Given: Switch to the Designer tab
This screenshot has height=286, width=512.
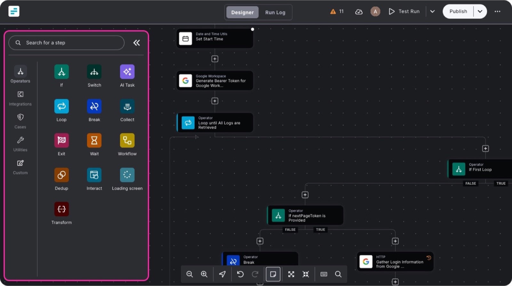Looking at the screenshot, I should click(242, 12).
